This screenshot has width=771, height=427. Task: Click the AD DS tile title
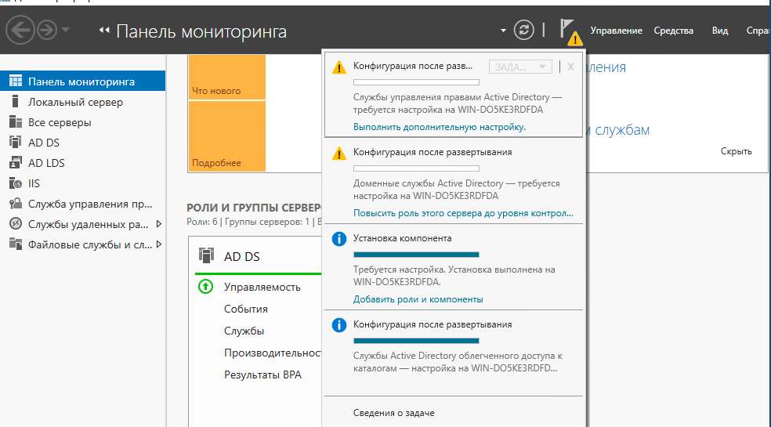tap(242, 256)
